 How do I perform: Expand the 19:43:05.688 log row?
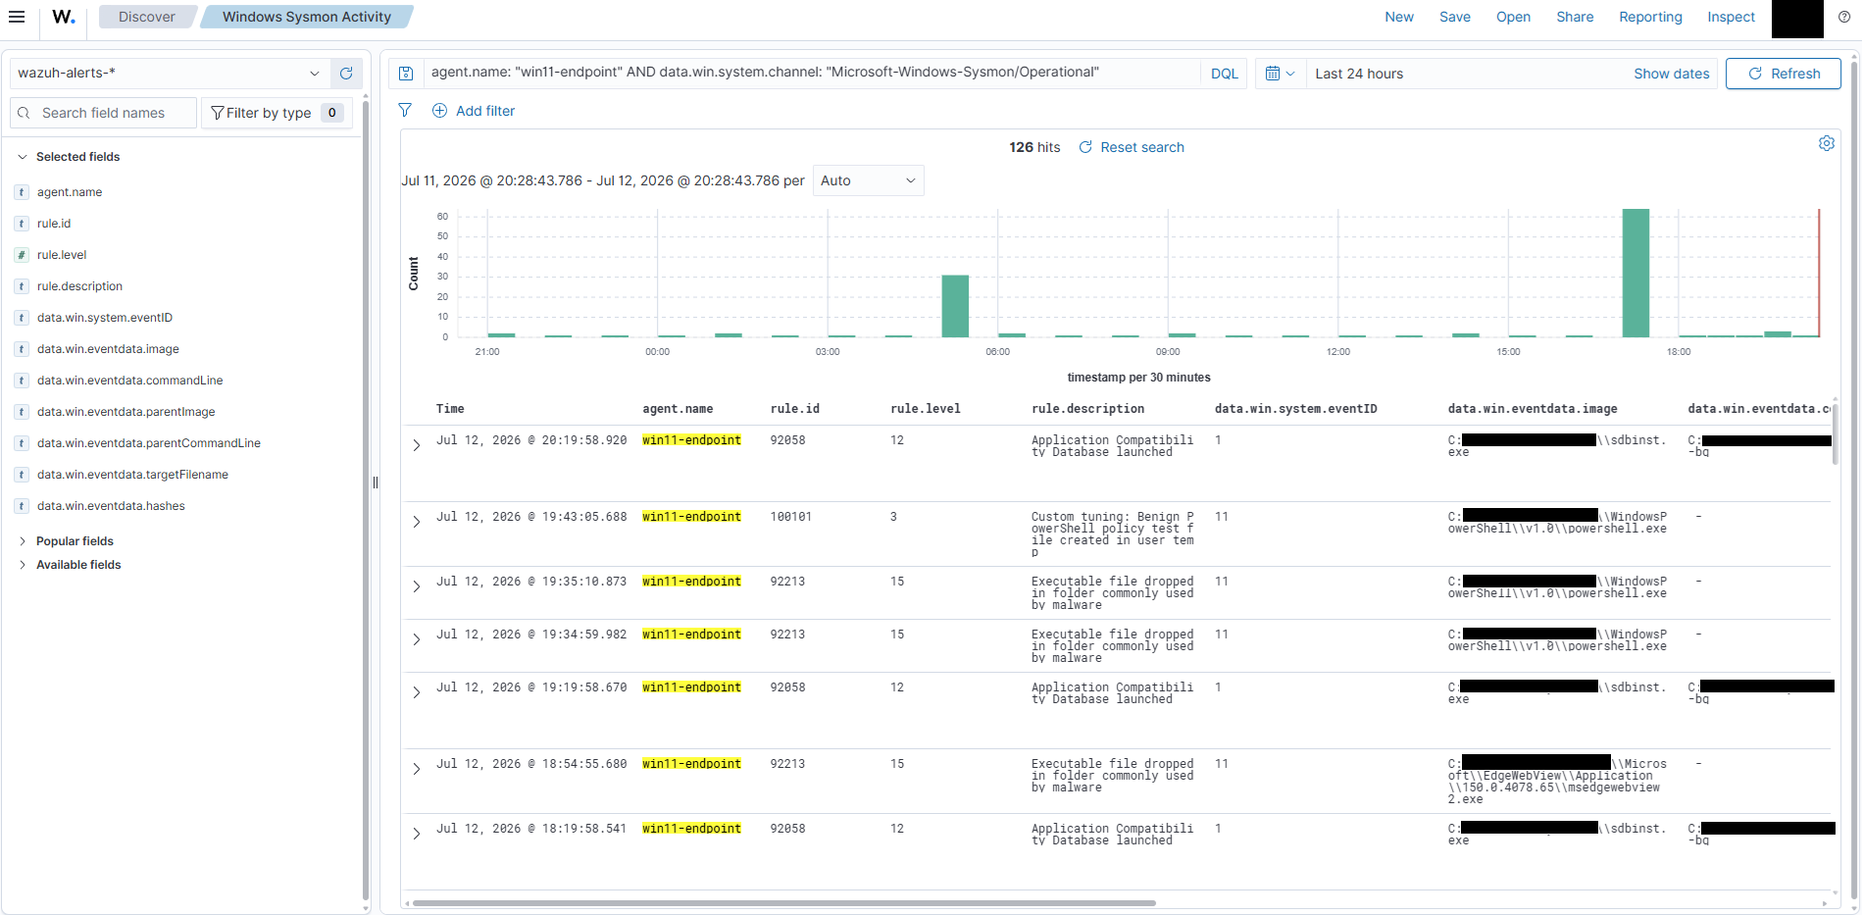[417, 522]
